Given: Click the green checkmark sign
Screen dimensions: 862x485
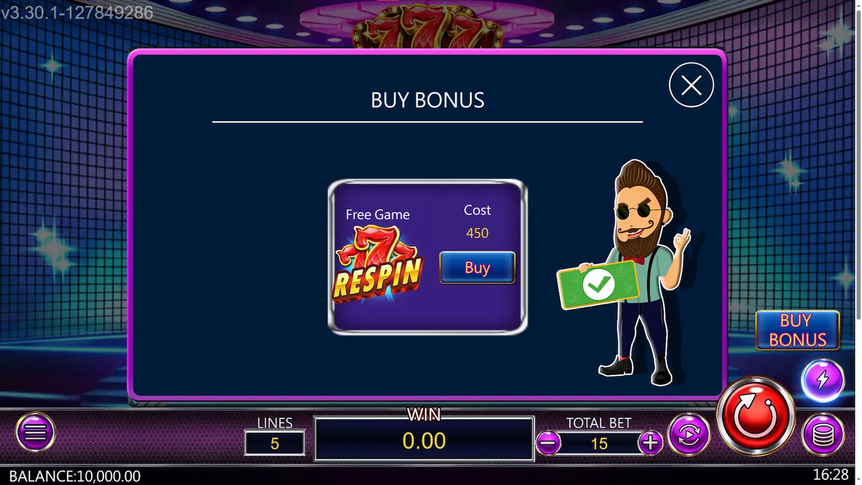Looking at the screenshot, I should coord(598,284).
